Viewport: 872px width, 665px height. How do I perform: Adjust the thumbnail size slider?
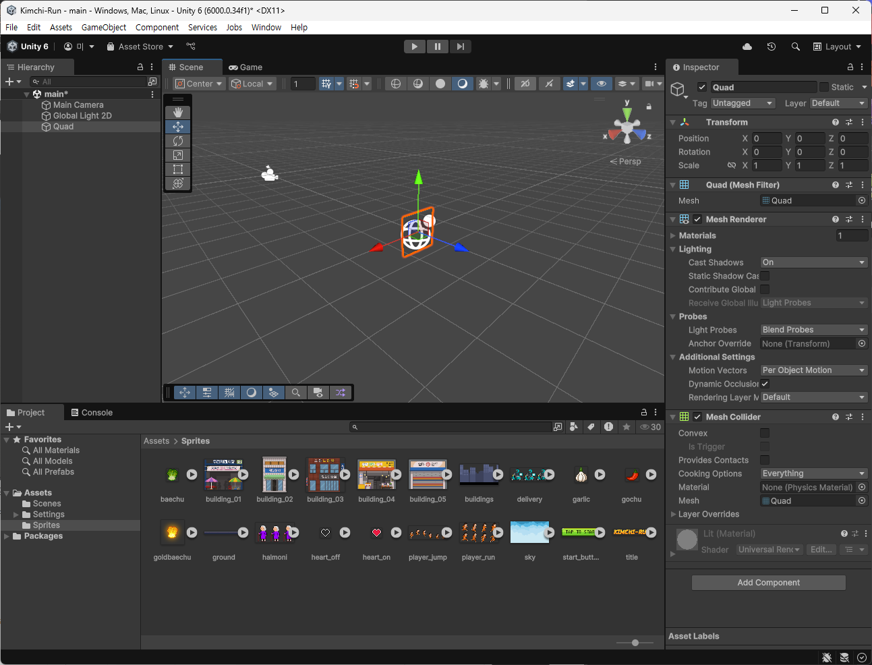[635, 643]
